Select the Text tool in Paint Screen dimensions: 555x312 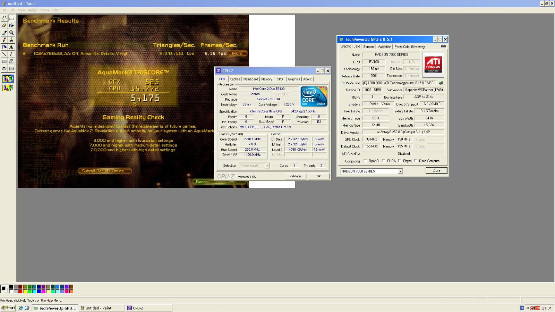click(x=11, y=47)
